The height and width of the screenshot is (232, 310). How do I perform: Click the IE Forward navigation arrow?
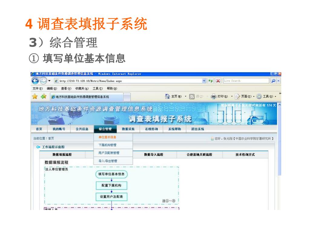pyautogui.click(x=43, y=81)
